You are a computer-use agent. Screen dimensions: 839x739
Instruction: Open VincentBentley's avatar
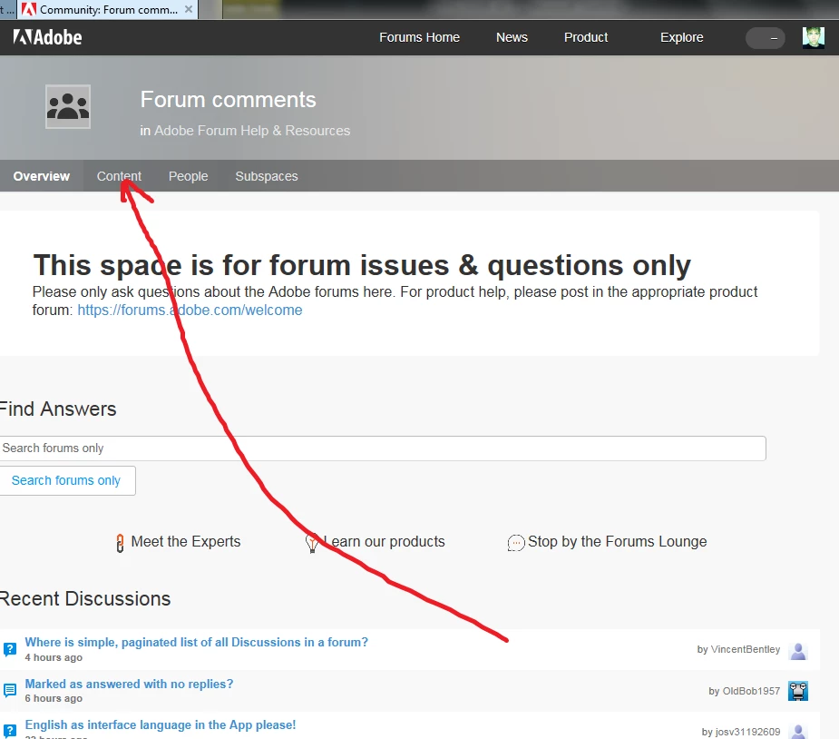click(798, 650)
